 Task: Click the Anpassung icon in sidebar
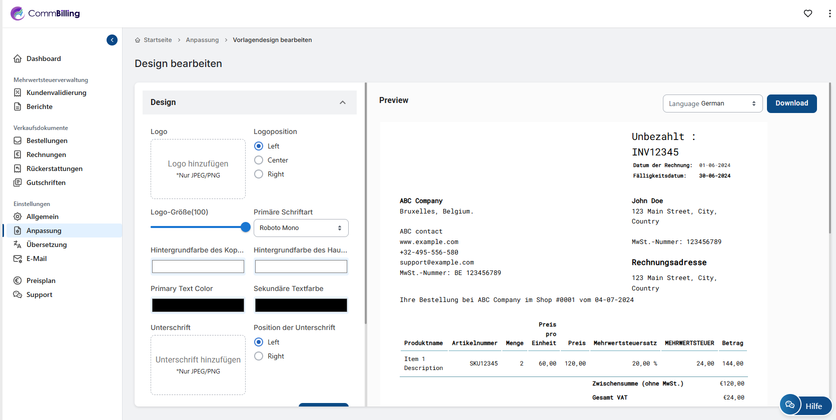pos(18,230)
